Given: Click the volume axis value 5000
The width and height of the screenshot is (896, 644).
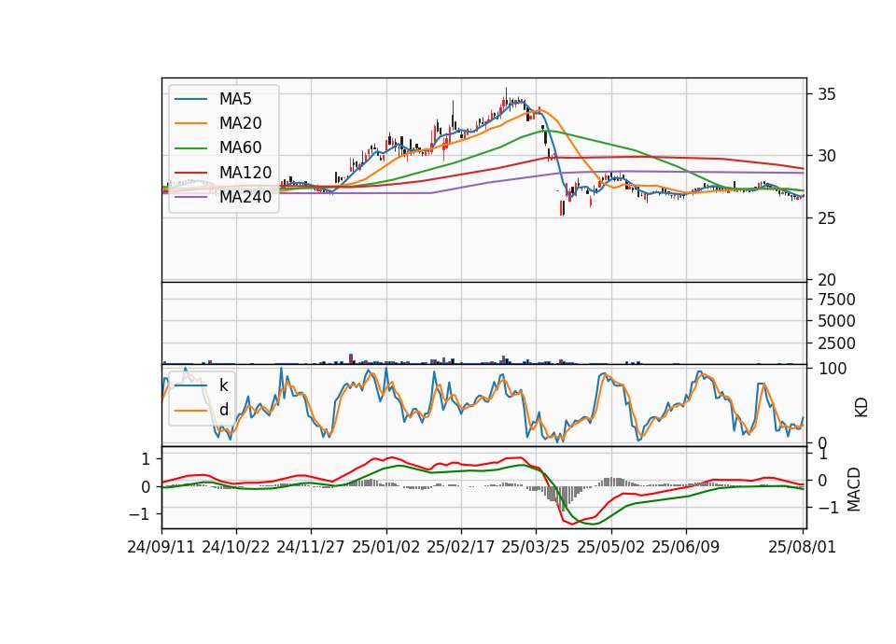Looking at the screenshot, I should tap(836, 321).
